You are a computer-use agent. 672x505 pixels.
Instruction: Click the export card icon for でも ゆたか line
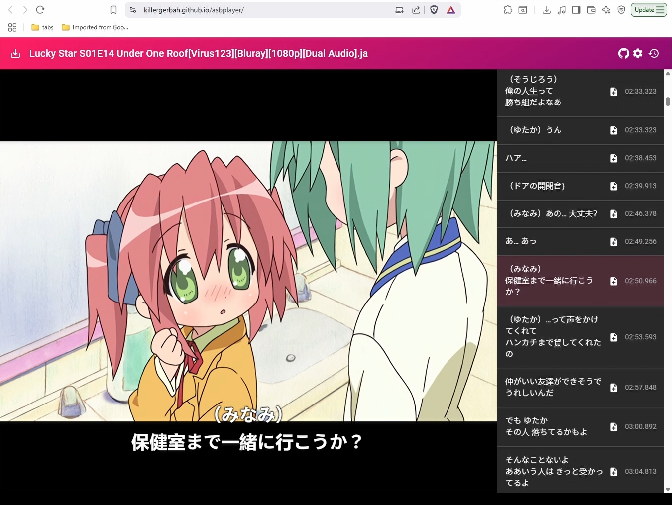pos(614,427)
